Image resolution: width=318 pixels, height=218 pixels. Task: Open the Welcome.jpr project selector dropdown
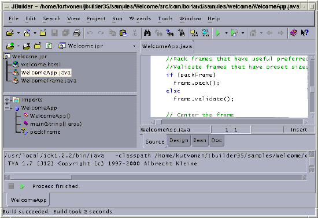tap(134, 46)
